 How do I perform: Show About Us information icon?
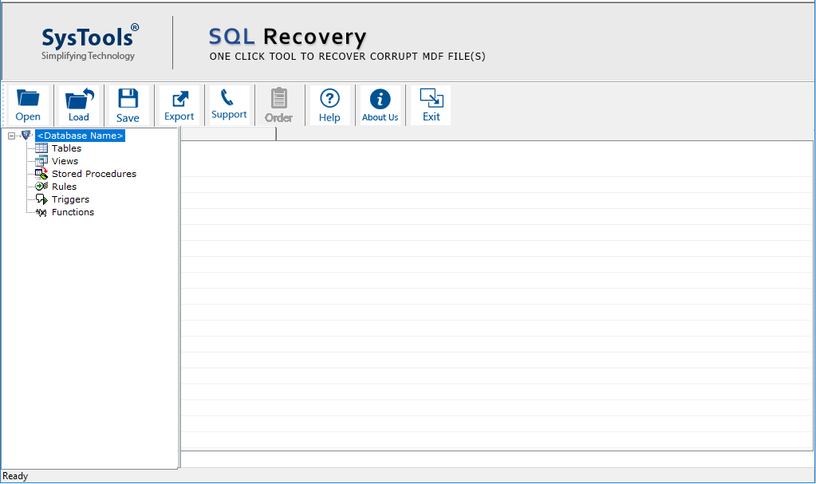[380, 105]
